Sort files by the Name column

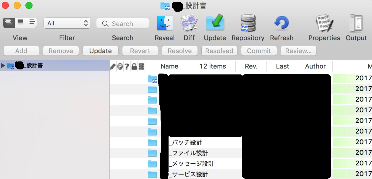169,66
